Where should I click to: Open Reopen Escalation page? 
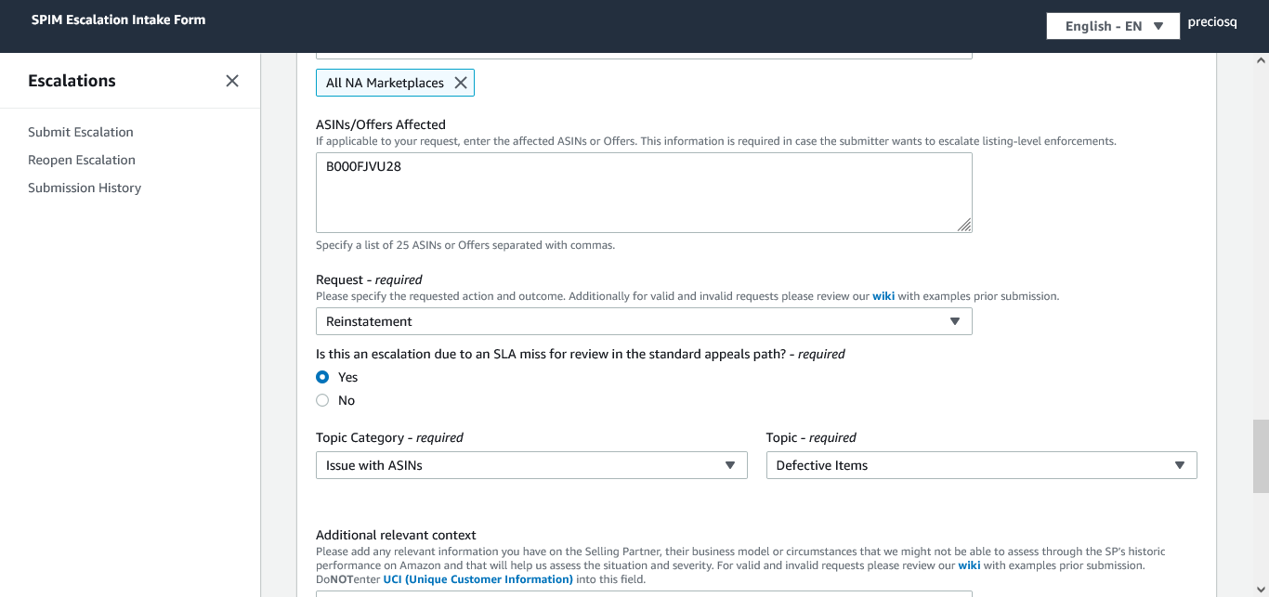click(82, 160)
